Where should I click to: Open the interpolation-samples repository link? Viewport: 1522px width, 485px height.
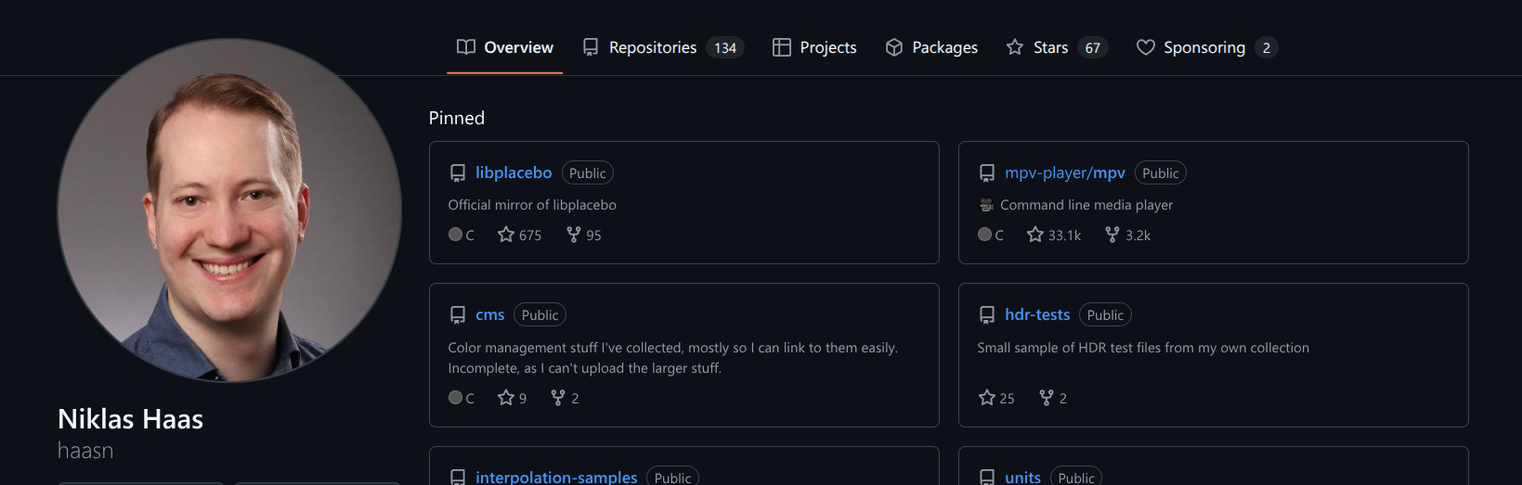556,477
